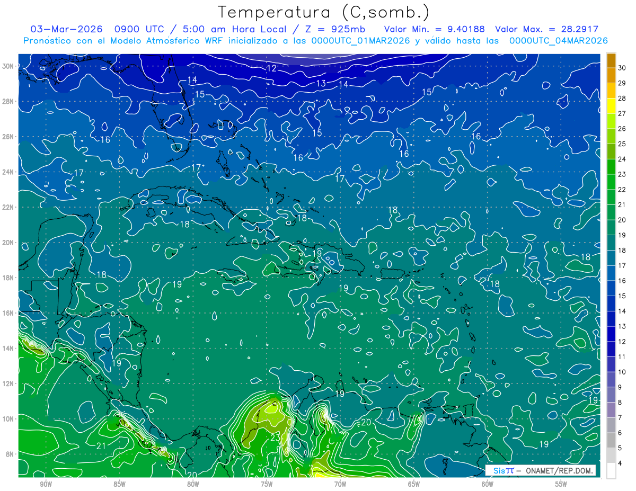
Task: Select the green swatch between 22 and 23
Action: click(x=611, y=182)
